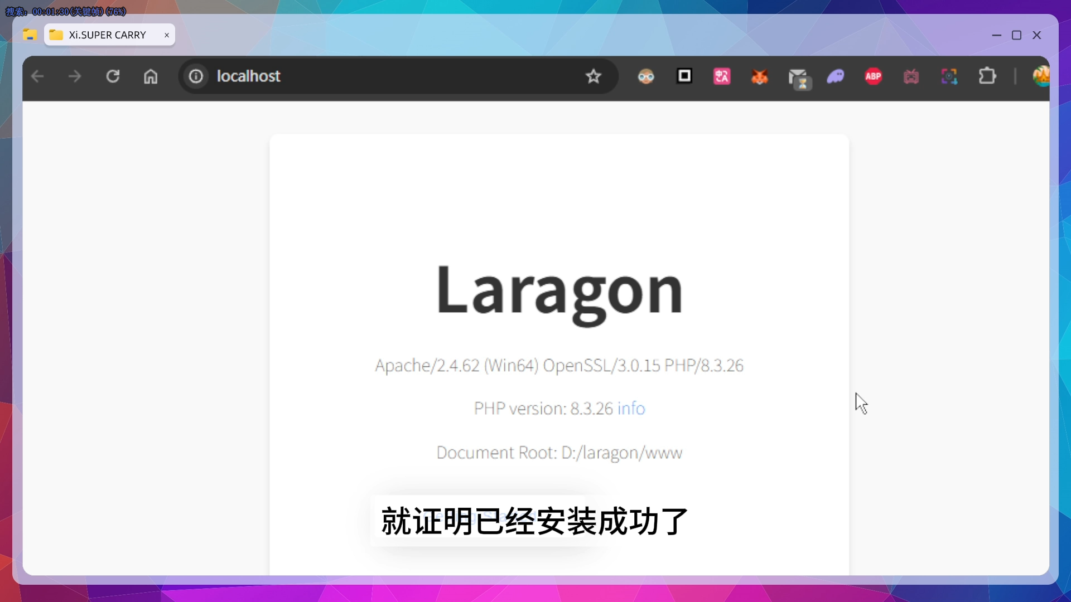The height and width of the screenshot is (602, 1071).
Task: Bookmark this page with the star icon
Action: [593, 76]
